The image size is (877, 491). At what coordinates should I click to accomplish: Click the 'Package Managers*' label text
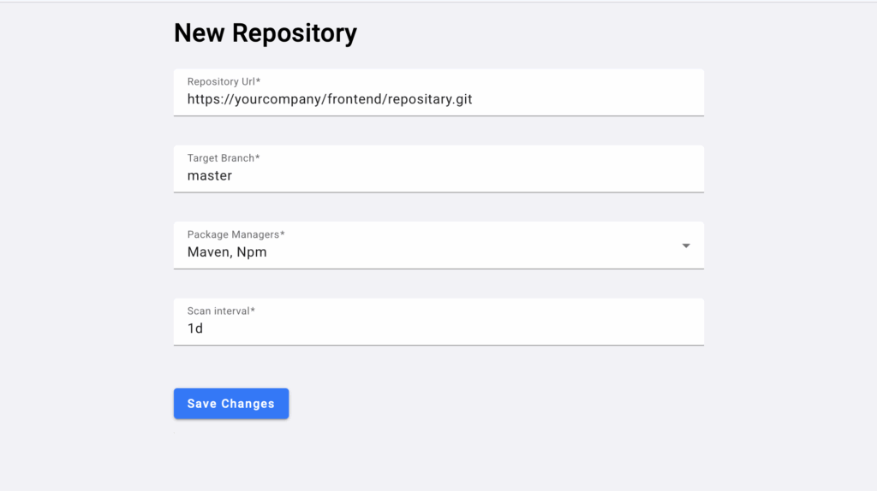coord(236,234)
